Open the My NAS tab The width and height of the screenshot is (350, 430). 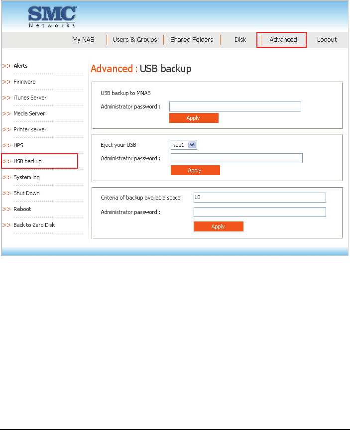coord(83,39)
